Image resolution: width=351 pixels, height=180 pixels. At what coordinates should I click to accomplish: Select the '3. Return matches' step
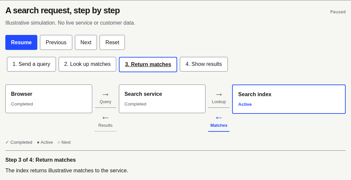click(148, 65)
